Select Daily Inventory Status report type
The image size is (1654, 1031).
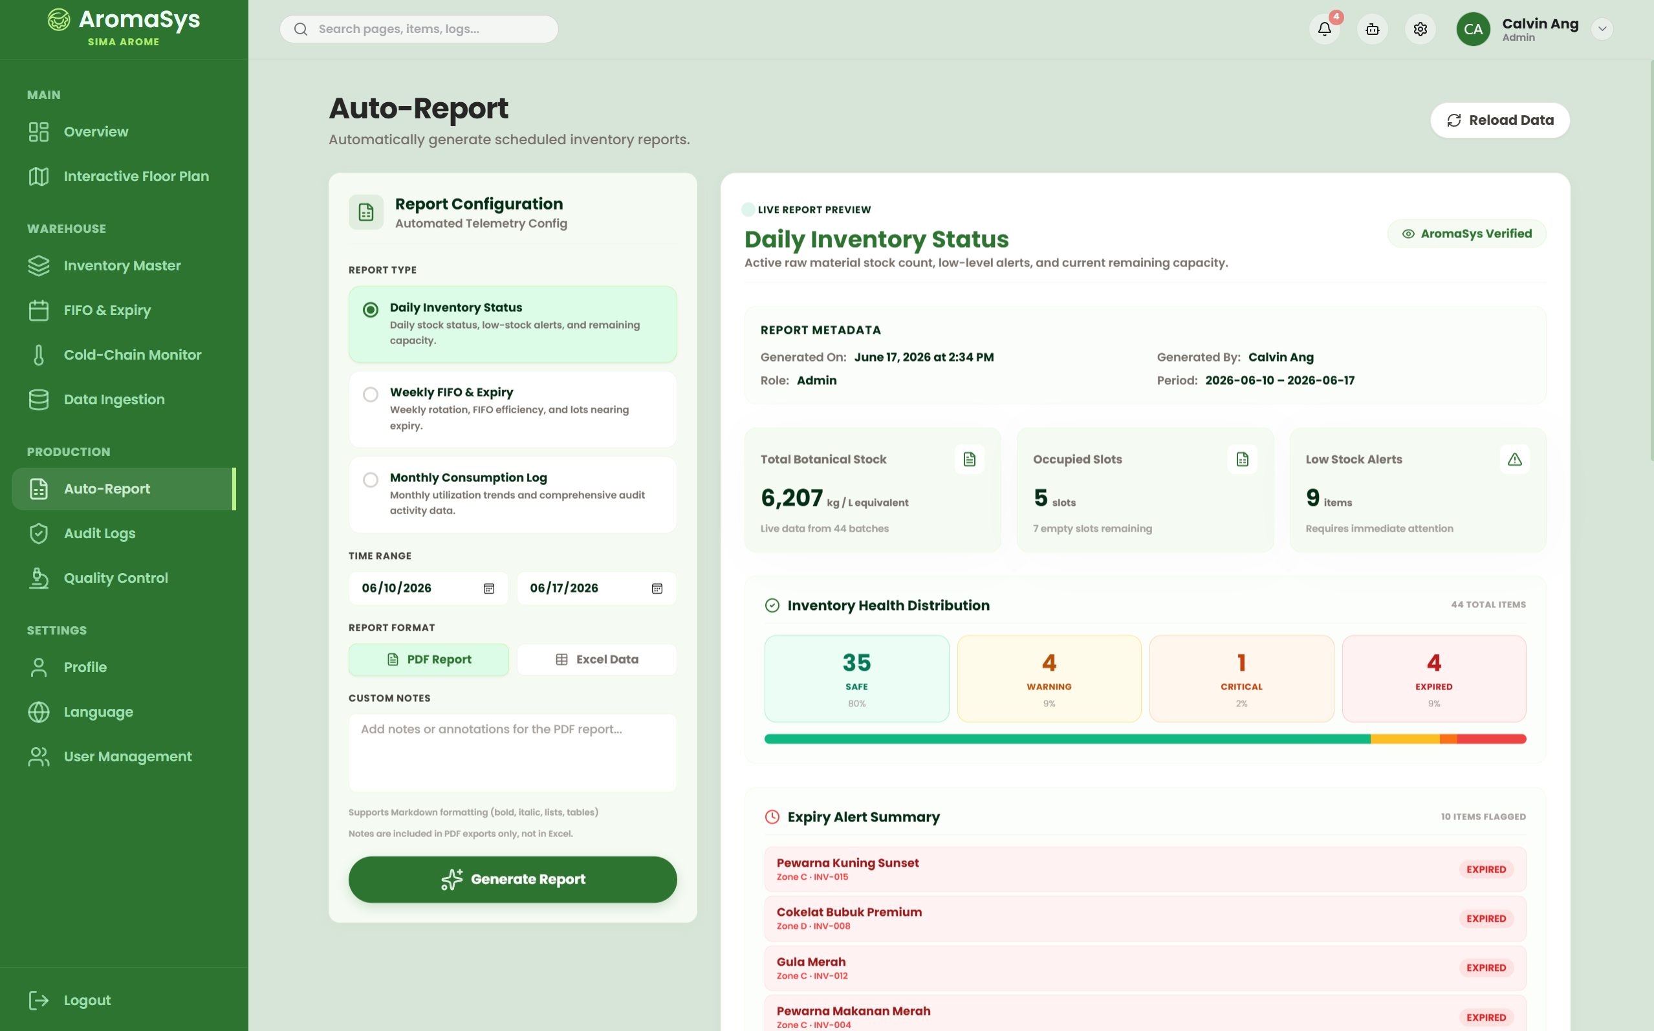tap(513, 324)
